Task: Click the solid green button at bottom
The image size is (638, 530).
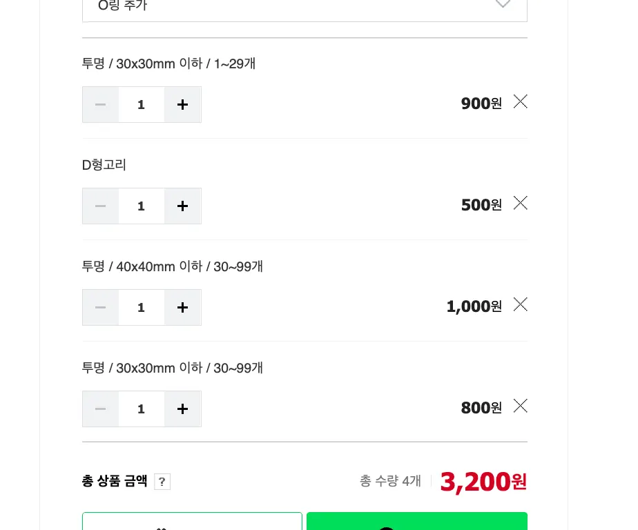Action: tap(416, 522)
